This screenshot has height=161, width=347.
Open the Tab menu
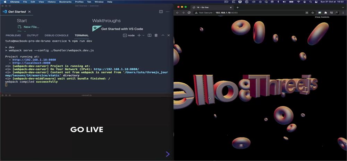click(89, 2)
